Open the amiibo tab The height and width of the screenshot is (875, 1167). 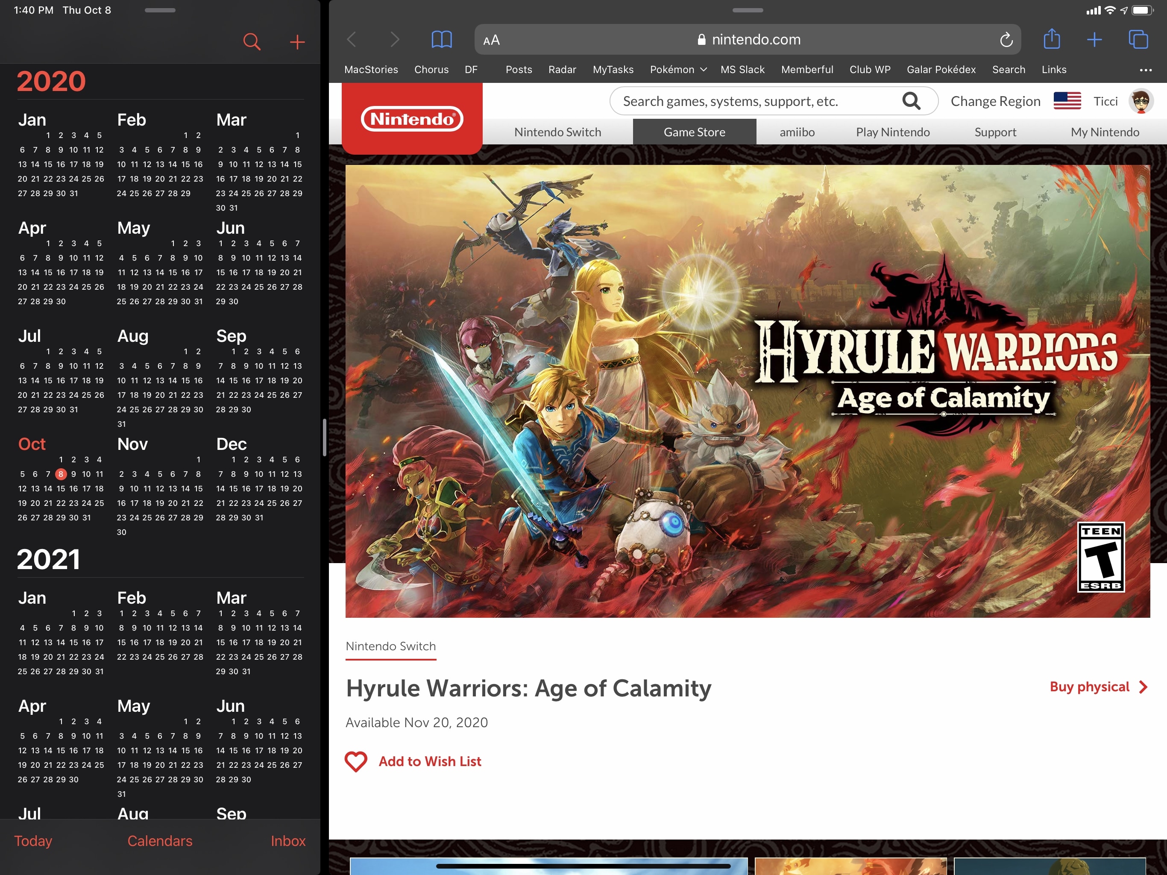pyautogui.click(x=797, y=132)
